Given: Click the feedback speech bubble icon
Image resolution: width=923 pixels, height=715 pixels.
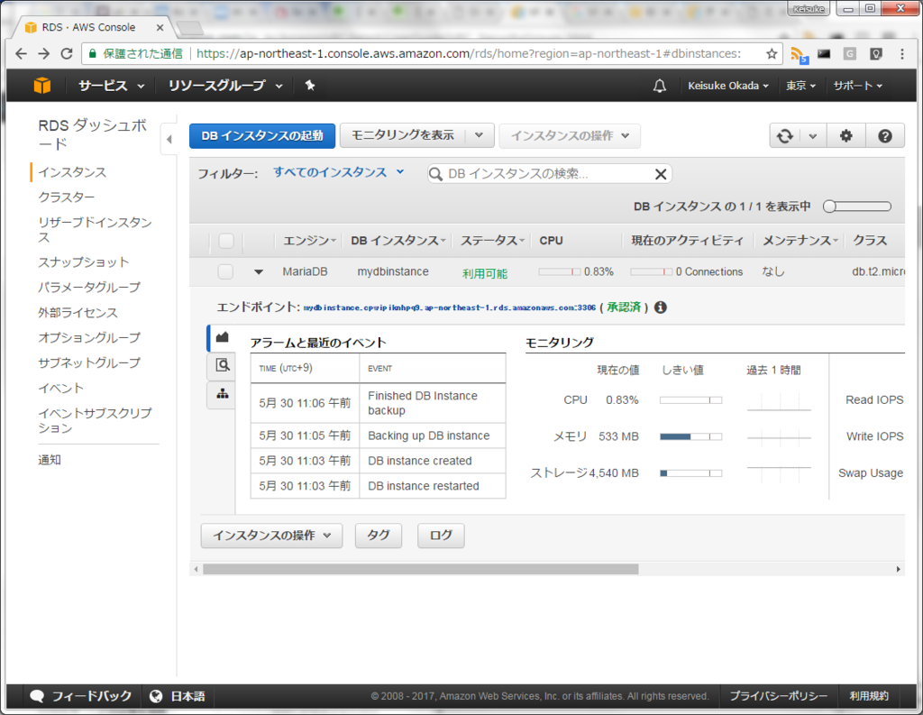Looking at the screenshot, I should click(37, 696).
